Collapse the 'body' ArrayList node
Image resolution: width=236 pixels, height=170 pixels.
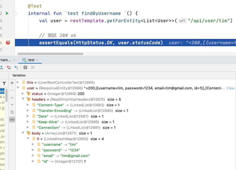(x=23, y=133)
